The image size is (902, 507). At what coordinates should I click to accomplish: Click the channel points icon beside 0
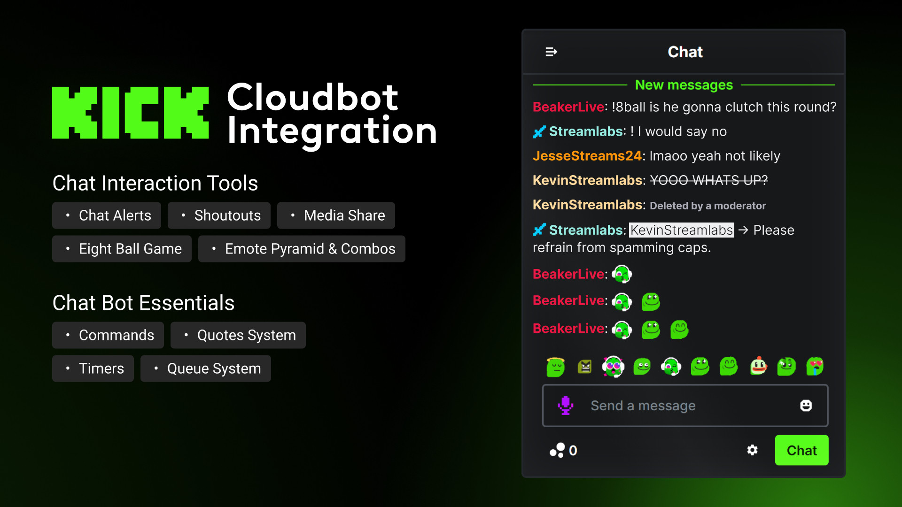(x=557, y=450)
